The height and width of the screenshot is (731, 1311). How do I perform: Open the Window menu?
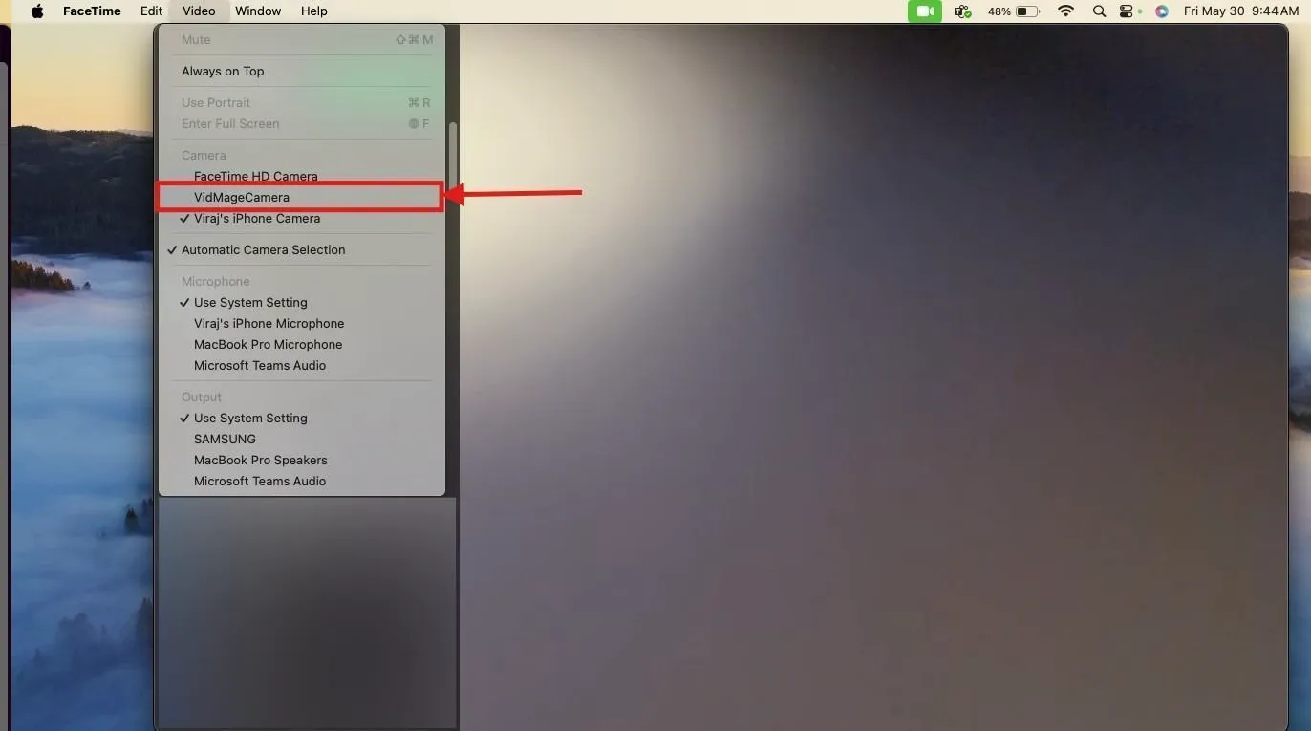click(258, 11)
